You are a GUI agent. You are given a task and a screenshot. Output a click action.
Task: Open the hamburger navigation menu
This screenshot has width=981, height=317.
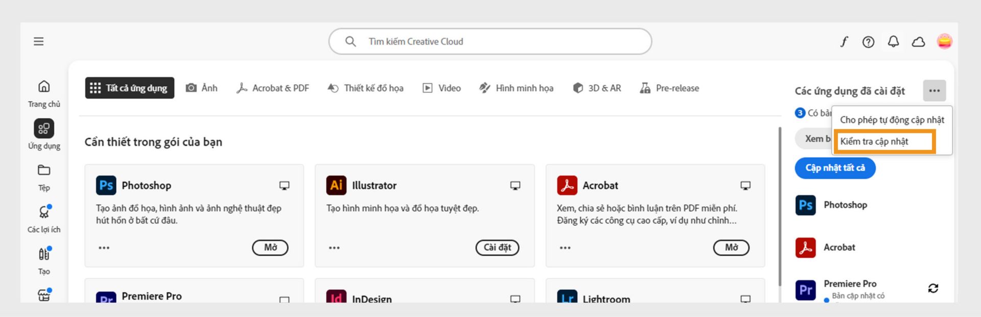(x=39, y=41)
